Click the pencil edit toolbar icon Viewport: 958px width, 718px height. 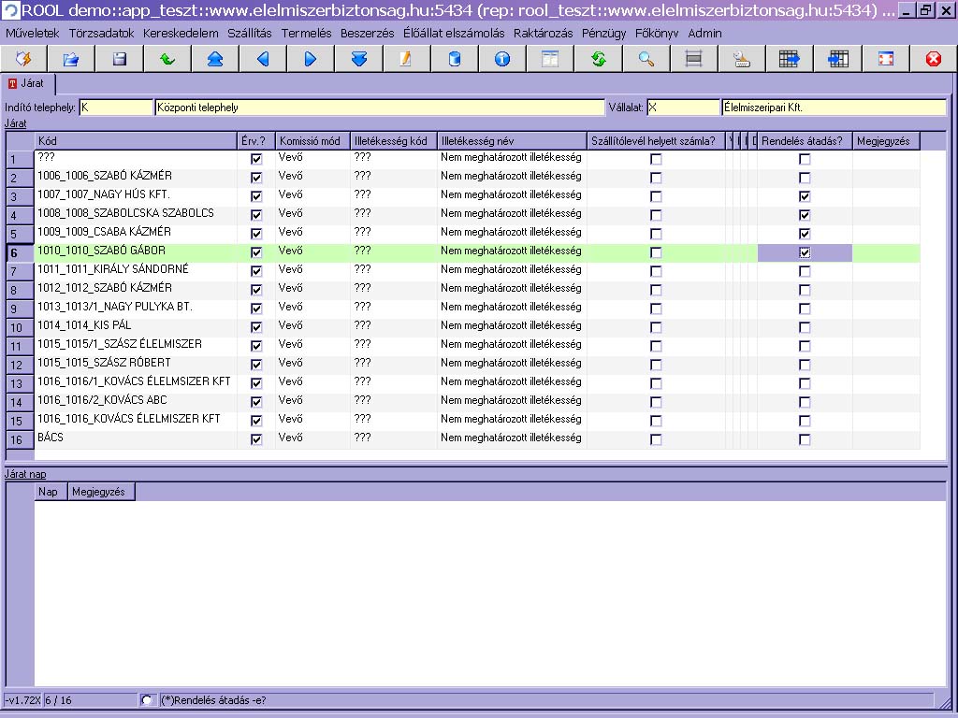pyautogui.click(x=406, y=59)
